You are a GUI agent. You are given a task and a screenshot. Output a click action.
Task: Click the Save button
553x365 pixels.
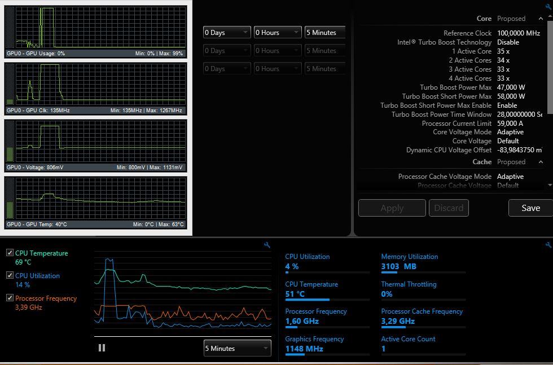(530, 208)
